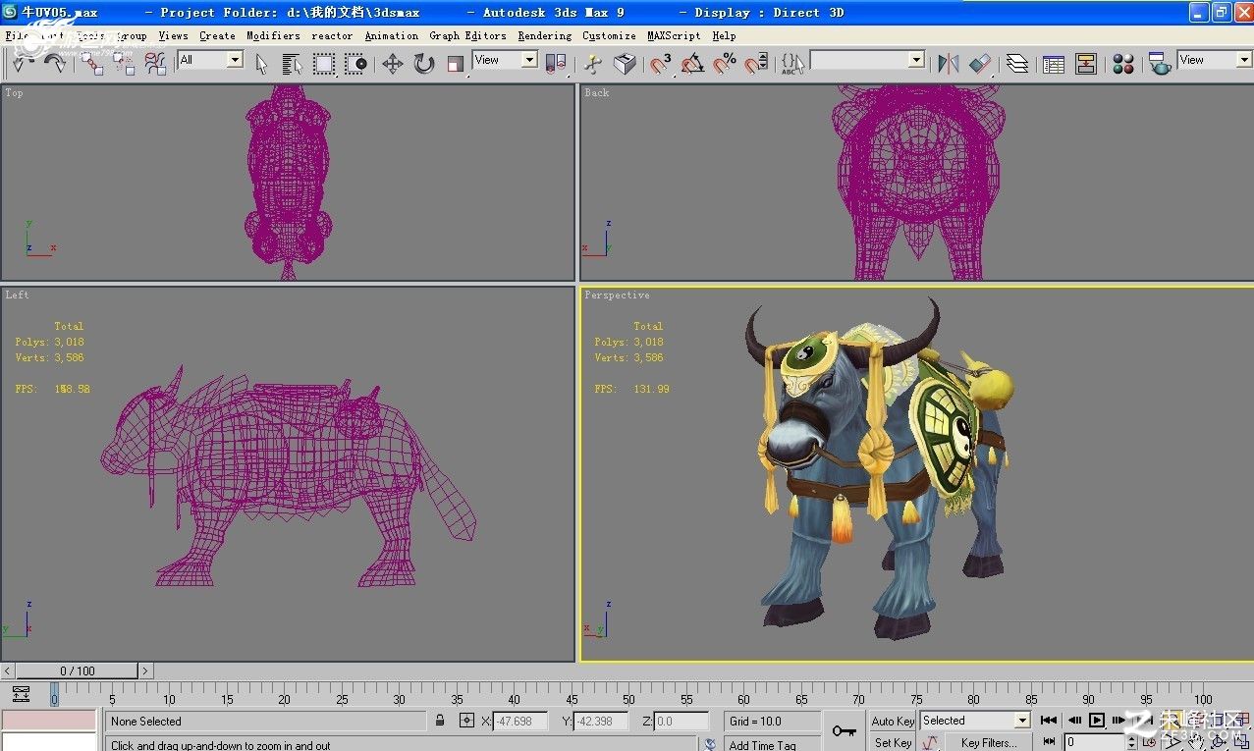Expand the reference coordinate View dropdown
Image resolution: width=1254 pixels, height=751 pixels.
529,60
